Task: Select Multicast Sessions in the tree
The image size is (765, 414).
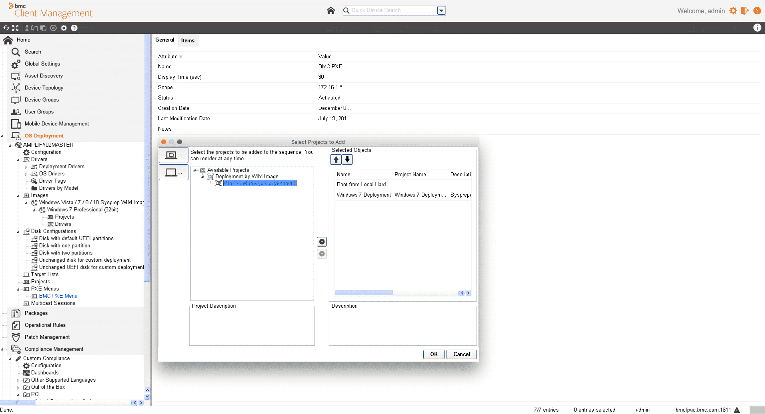Action: [x=53, y=303]
